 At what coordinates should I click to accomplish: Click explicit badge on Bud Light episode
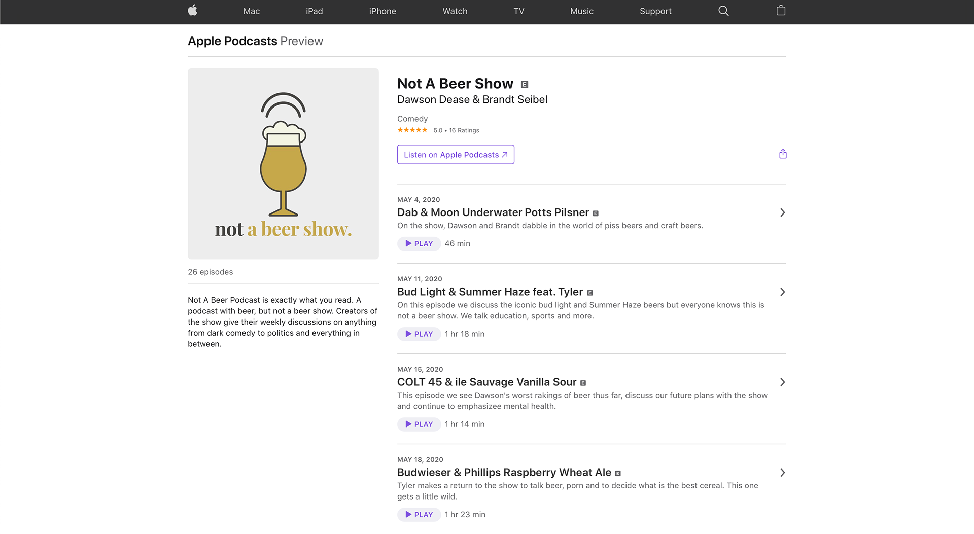(x=590, y=293)
